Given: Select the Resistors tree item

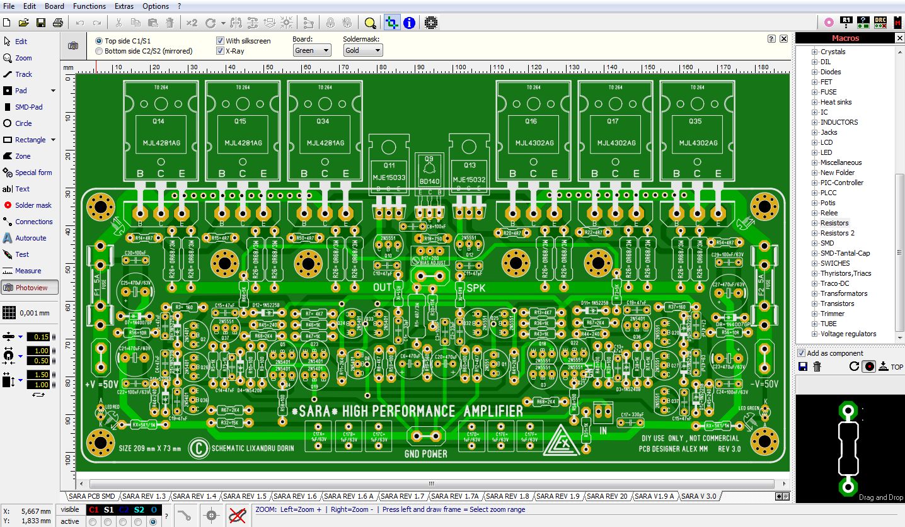Looking at the screenshot, I should click(834, 223).
